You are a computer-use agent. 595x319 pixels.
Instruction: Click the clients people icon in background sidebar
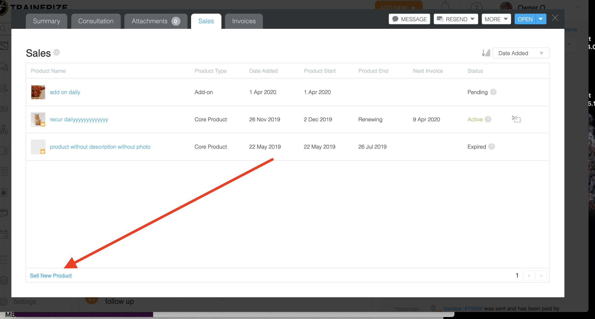(x=4, y=88)
